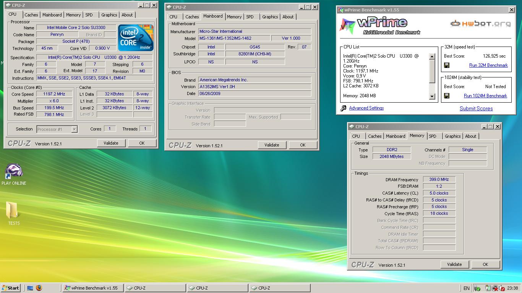Click the taskbar clock showing 23:38
Image resolution: width=522 pixels, height=293 pixels.
pos(513,288)
